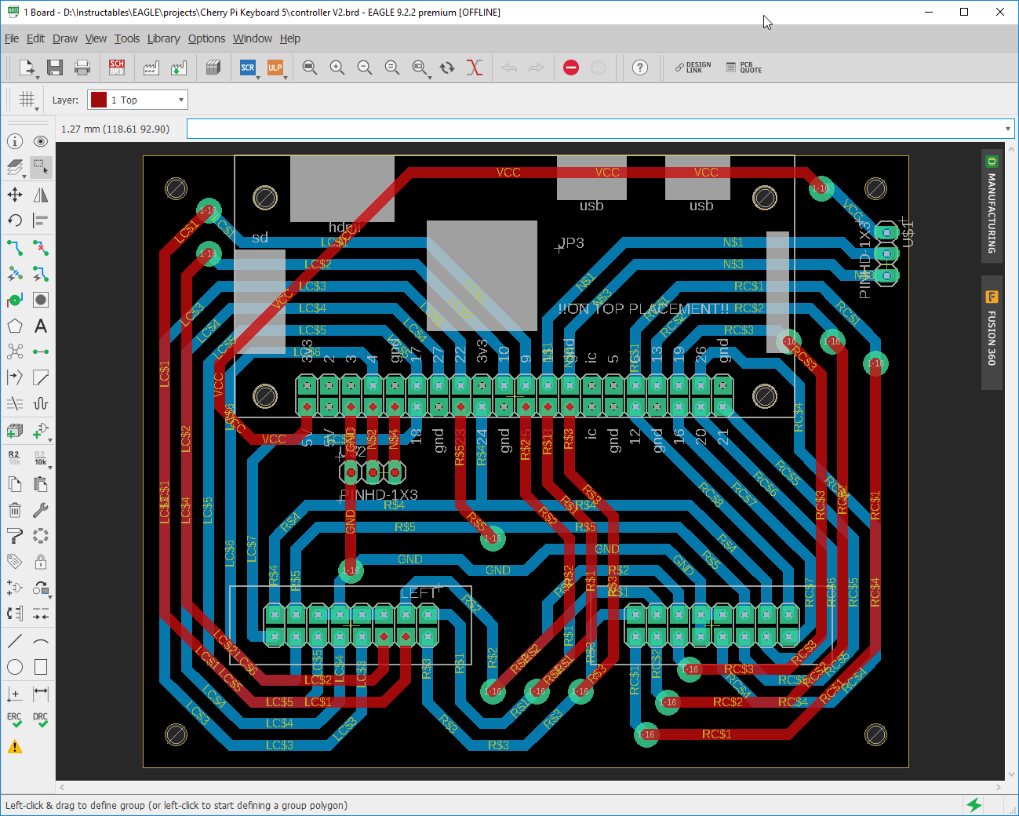
Task: Open the Draw menu
Action: click(x=65, y=38)
